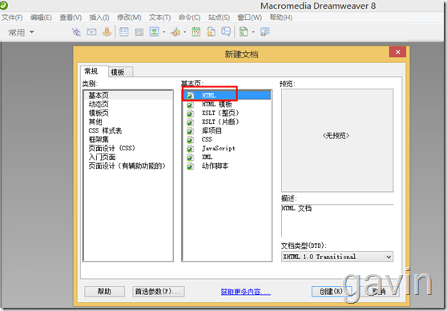Click the Insert Date calendar icon

click(x=196, y=32)
